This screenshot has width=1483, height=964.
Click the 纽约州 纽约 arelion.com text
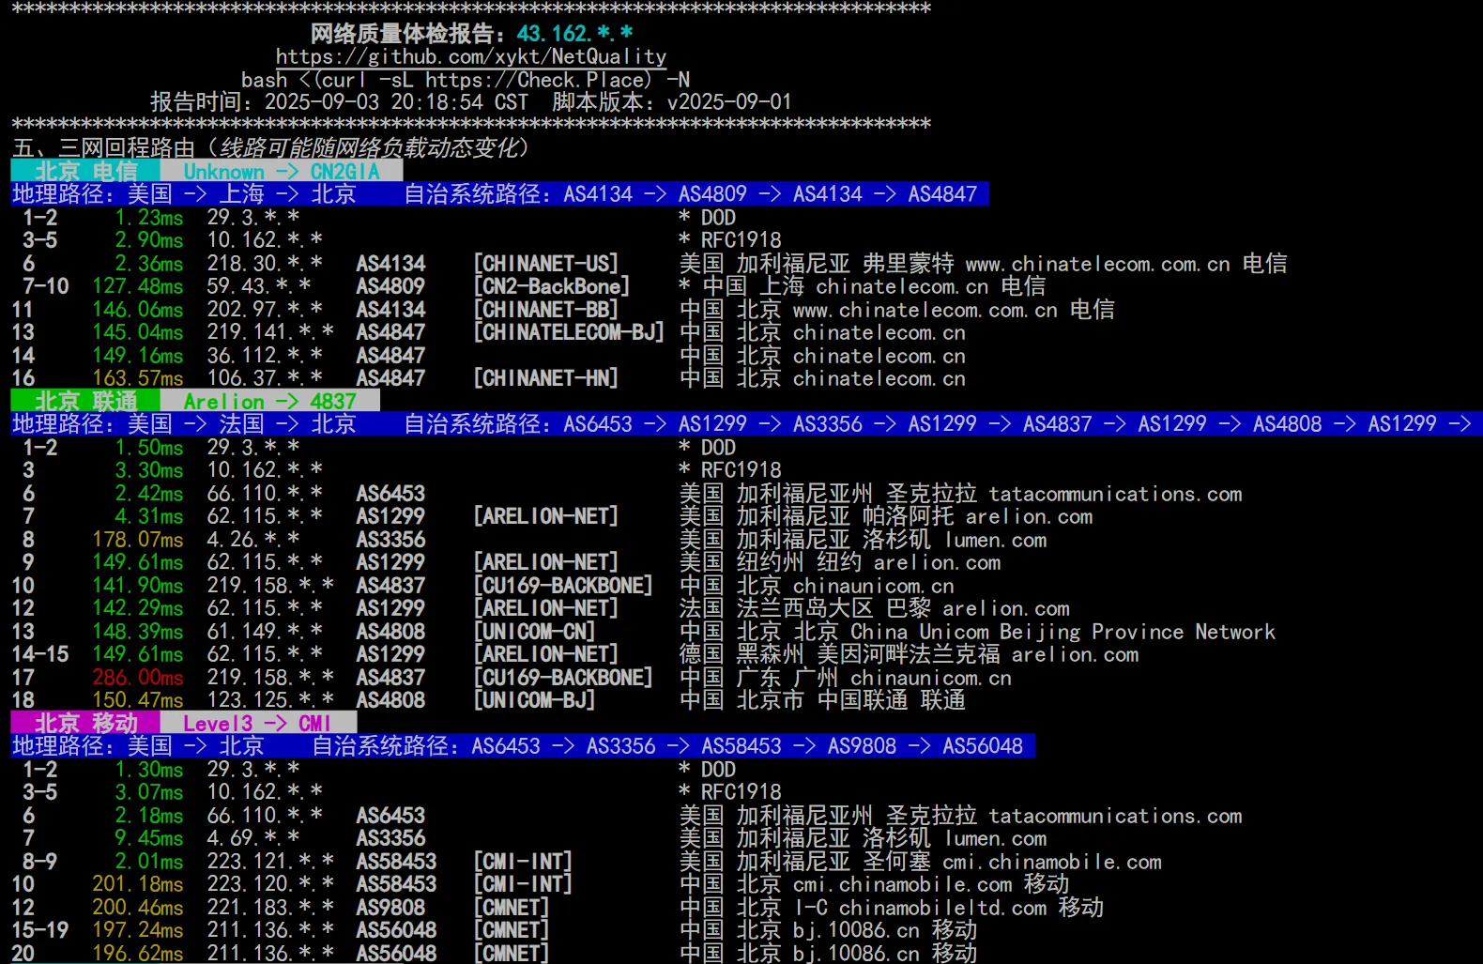[x=868, y=562]
